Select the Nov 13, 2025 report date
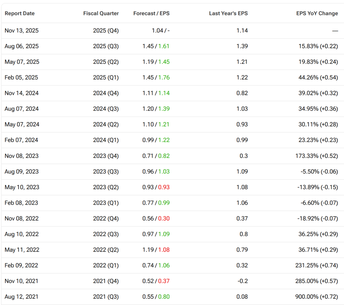This screenshot has width=344, height=305. click(x=21, y=31)
